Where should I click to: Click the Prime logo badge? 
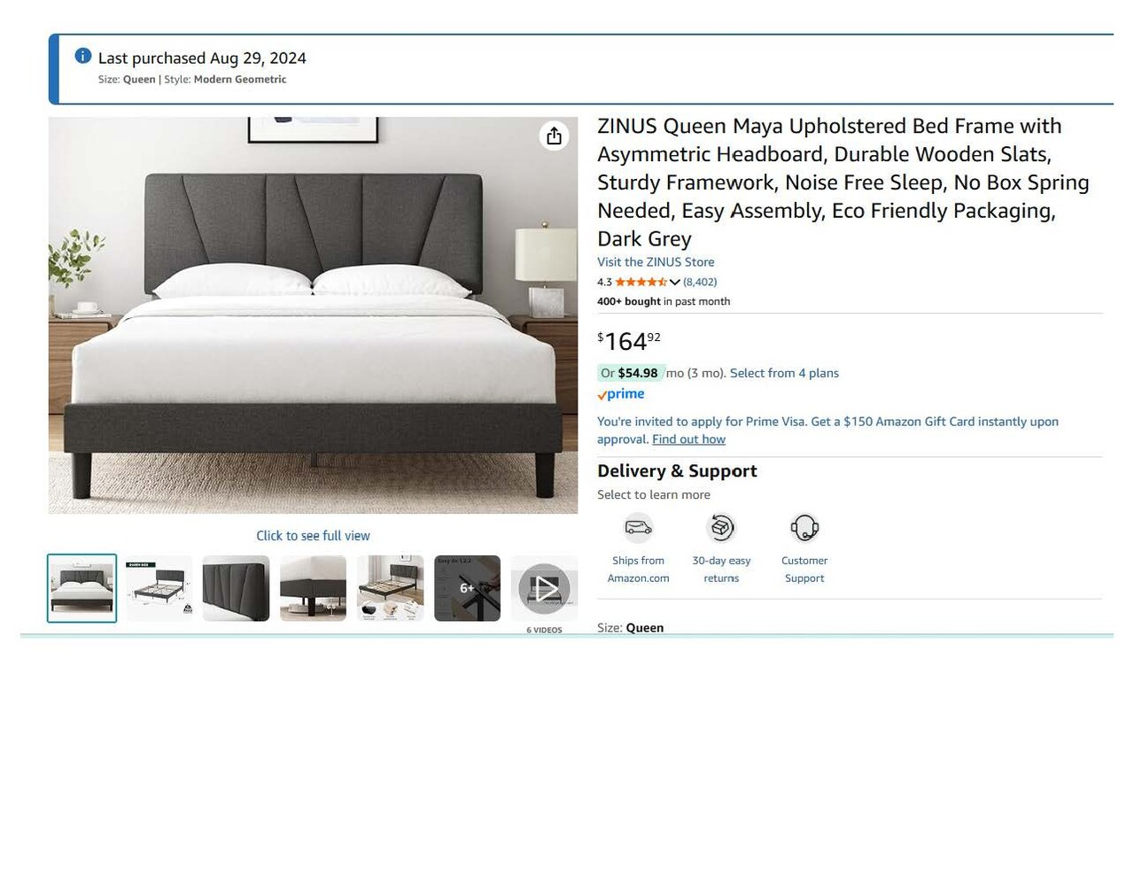621,394
